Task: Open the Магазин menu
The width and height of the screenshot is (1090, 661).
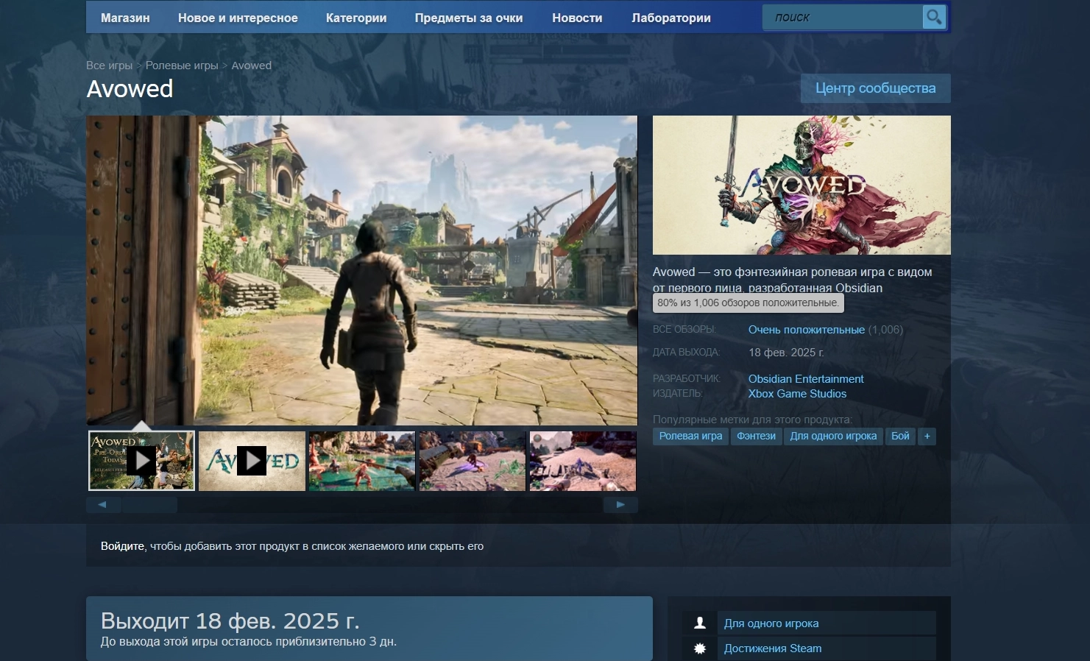Action: click(125, 18)
